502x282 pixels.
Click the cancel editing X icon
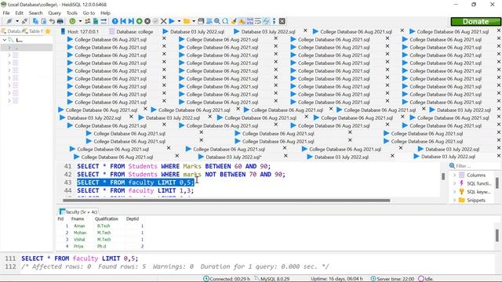click(164, 21)
